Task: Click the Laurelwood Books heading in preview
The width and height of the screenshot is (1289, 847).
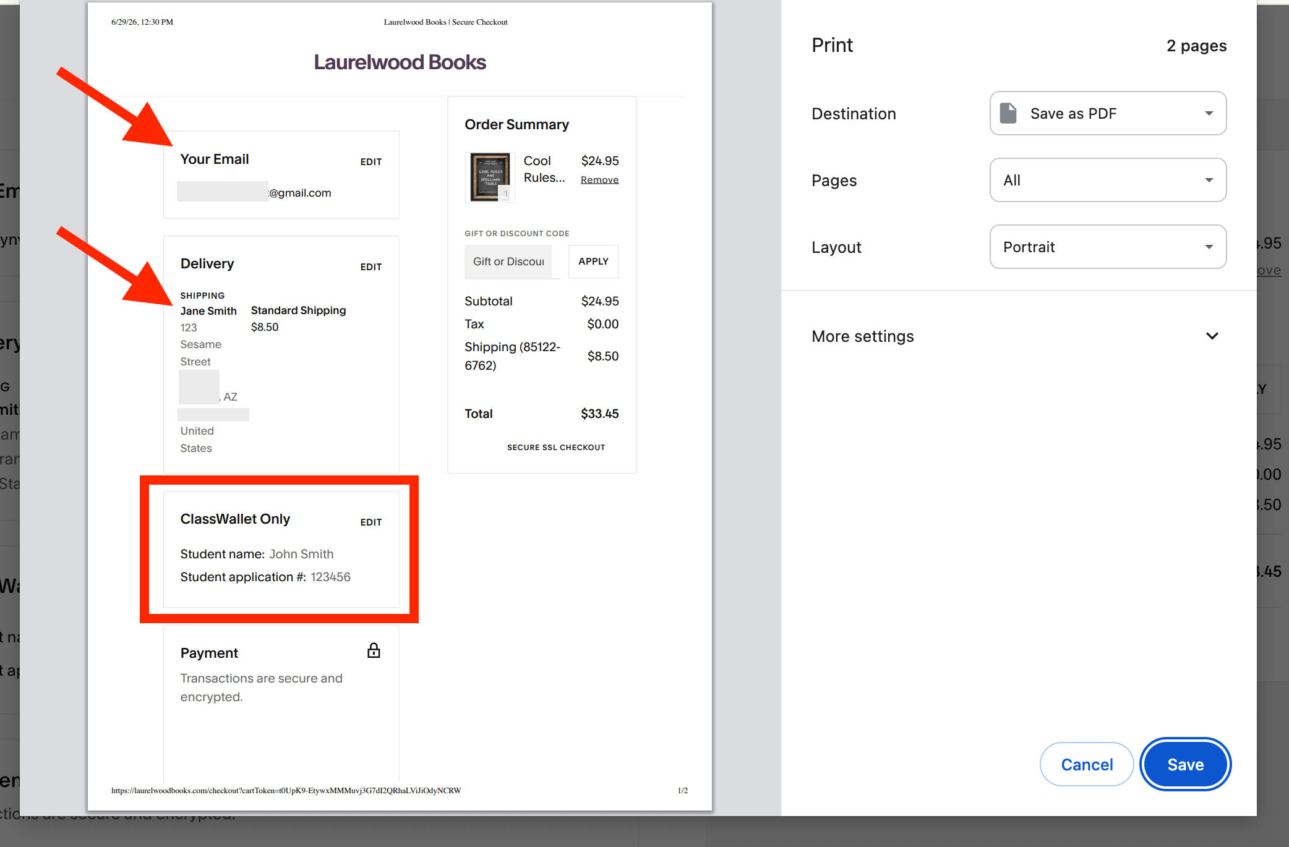Action: tap(400, 62)
